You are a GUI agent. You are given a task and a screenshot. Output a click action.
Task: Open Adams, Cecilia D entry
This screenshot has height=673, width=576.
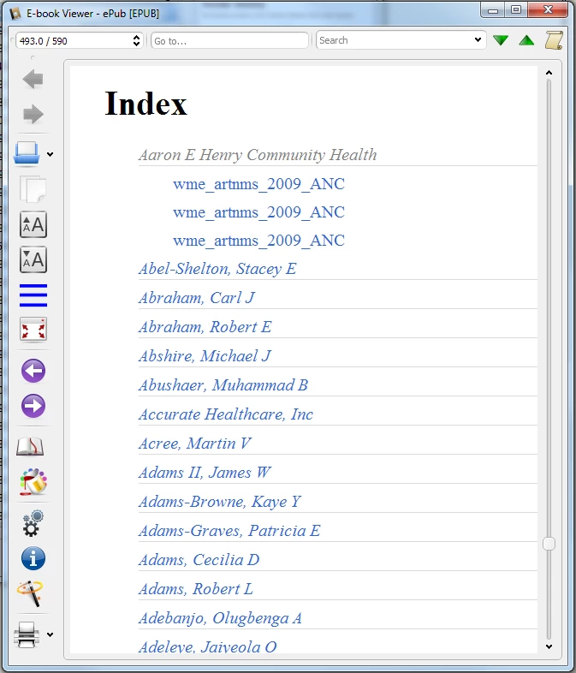[x=199, y=560]
